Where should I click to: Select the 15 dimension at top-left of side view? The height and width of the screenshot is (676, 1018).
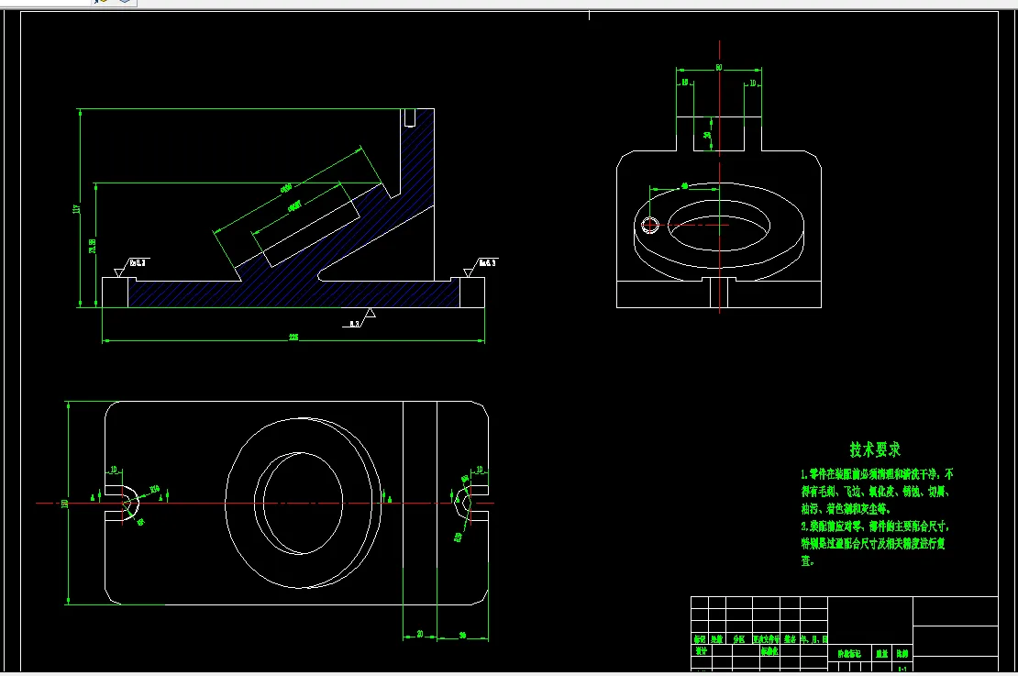click(684, 83)
